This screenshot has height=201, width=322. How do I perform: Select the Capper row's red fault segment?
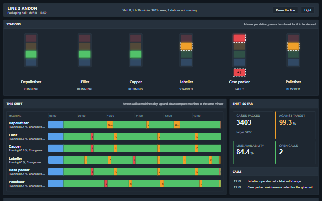92,148
